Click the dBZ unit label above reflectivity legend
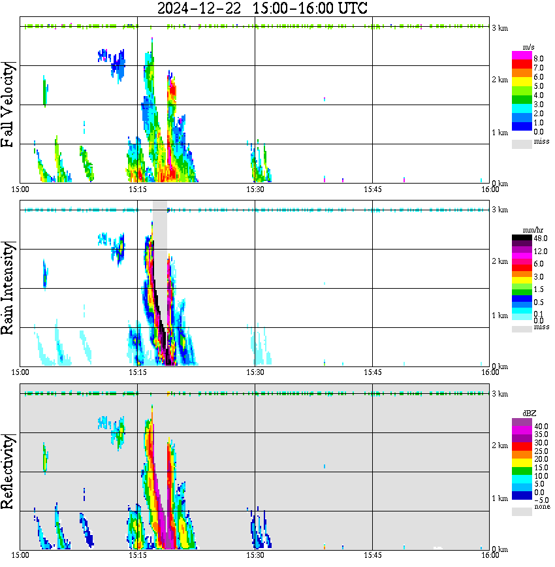The height and width of the screenshot is (567, 555). (x=529, y=413)
